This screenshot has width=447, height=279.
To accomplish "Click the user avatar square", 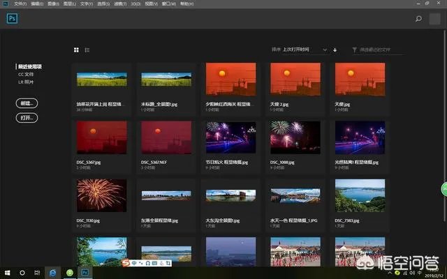I will pyautogui.click(x=434, y=19).
